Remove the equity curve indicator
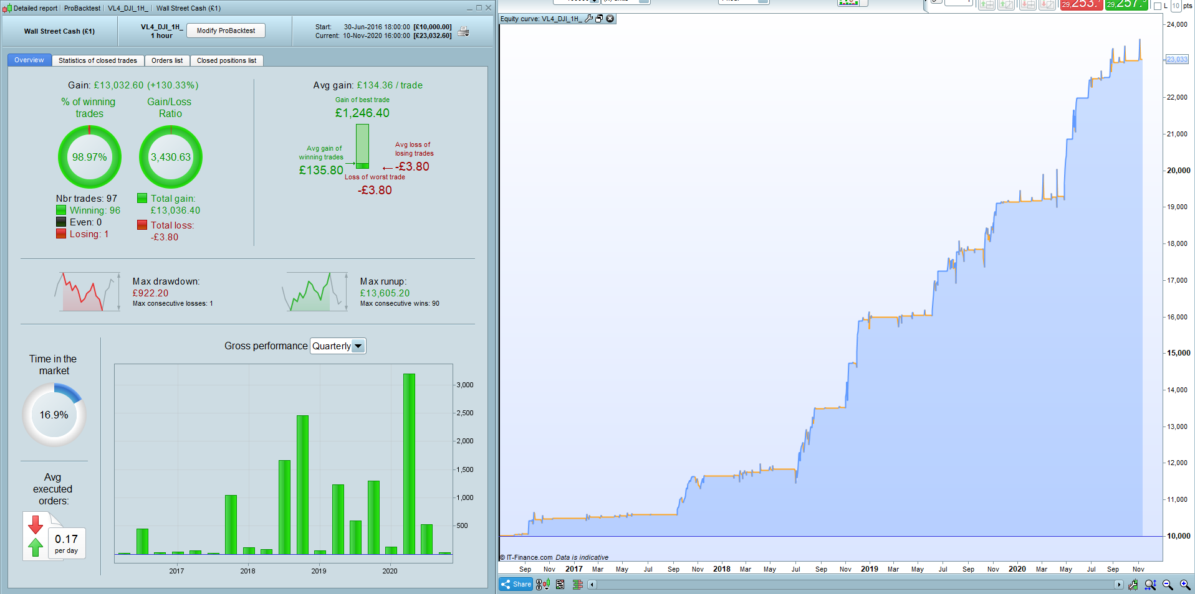 click(610, 19)
